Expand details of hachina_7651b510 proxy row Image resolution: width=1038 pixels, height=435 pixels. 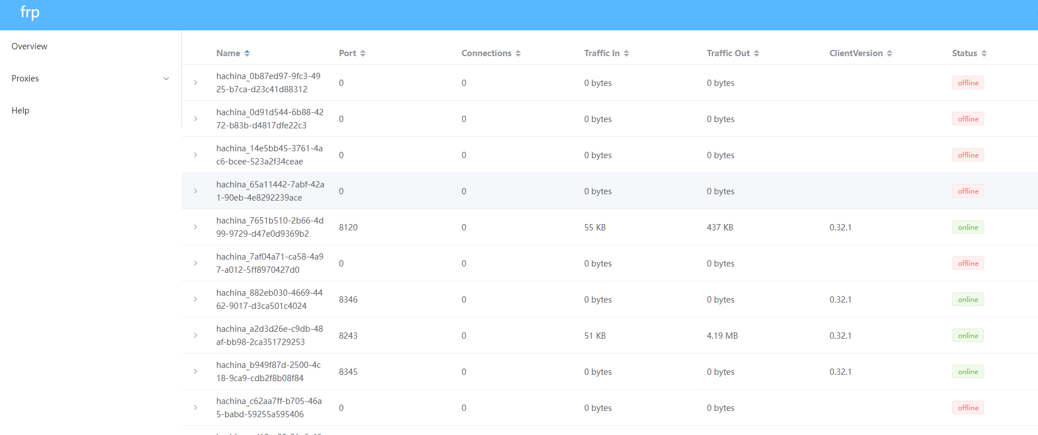click(x=195, y=227)
